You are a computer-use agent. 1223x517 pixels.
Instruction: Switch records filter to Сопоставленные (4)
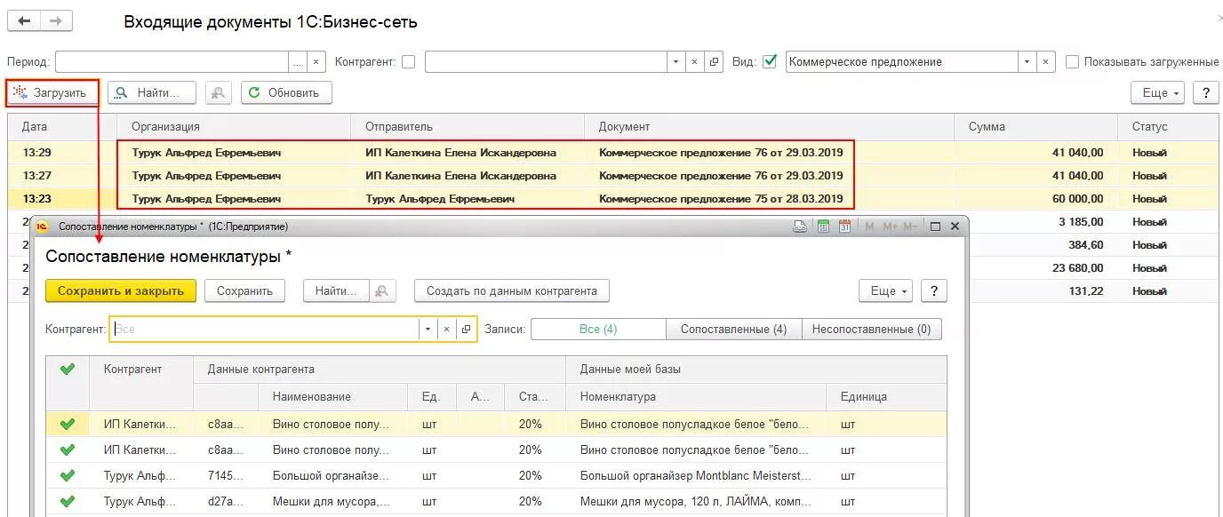pyautogui.click(x=733, y=329)
